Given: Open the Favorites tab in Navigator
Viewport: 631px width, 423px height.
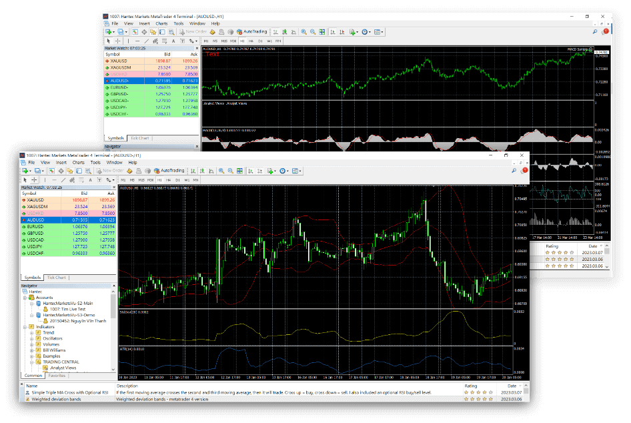Looking at the screenshot, I should point(57,374).
